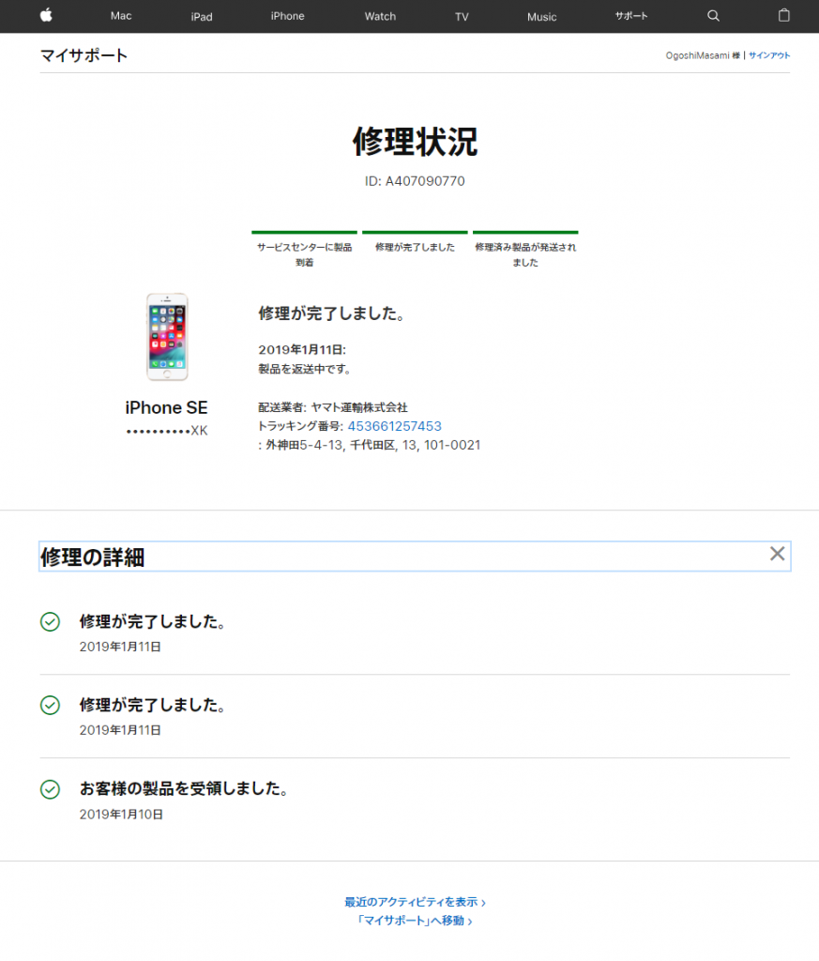819x961 pixels.
Task: Click the address 外神田5-4-13 text
Action: (369, 445)
